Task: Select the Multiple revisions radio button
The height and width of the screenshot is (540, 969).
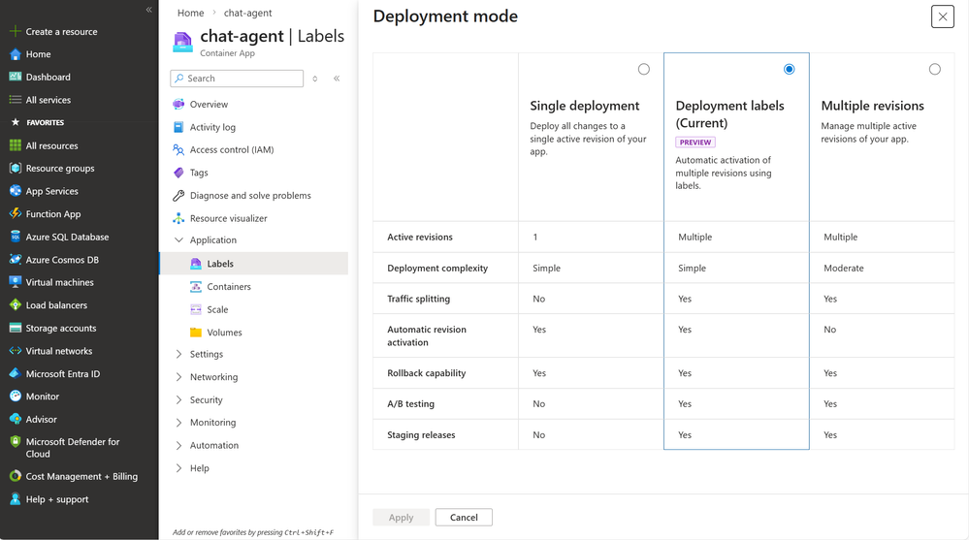Action: pos(935,69)
